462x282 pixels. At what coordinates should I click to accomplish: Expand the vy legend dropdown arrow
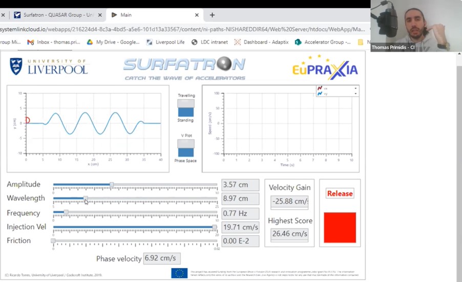355,94
